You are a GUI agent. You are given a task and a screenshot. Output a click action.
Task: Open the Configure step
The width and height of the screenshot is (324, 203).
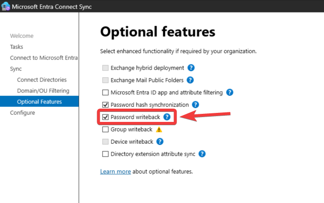22,113
